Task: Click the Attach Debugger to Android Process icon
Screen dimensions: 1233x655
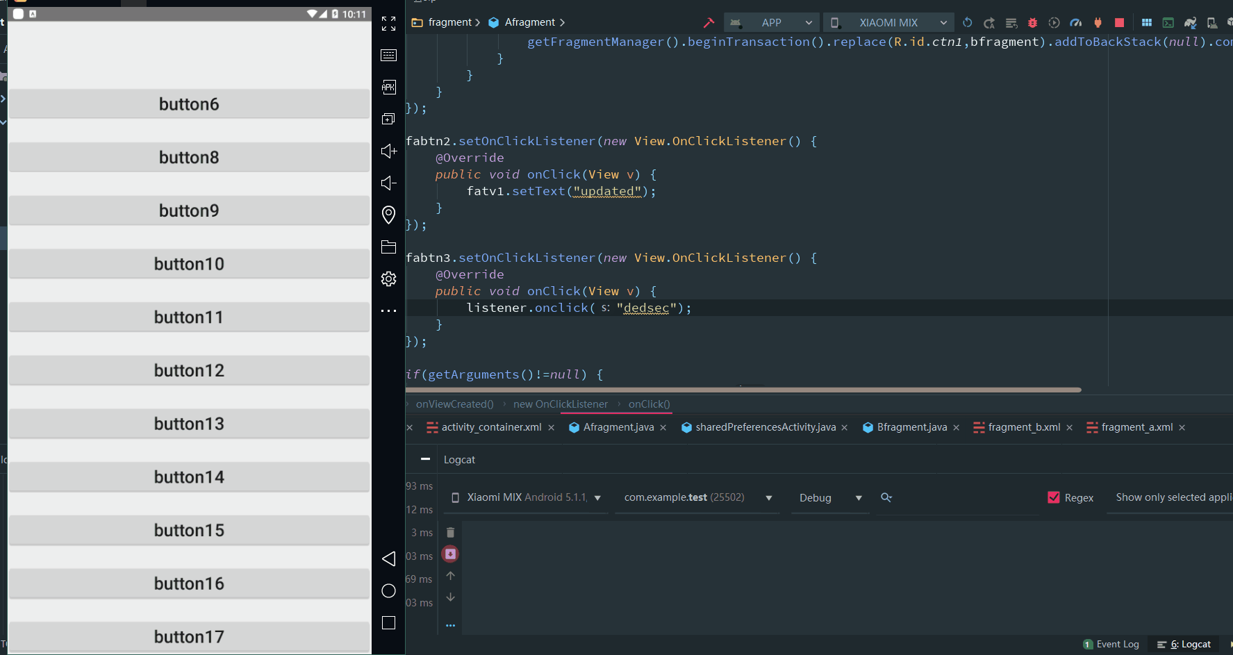Action: tap(1098, 23)
